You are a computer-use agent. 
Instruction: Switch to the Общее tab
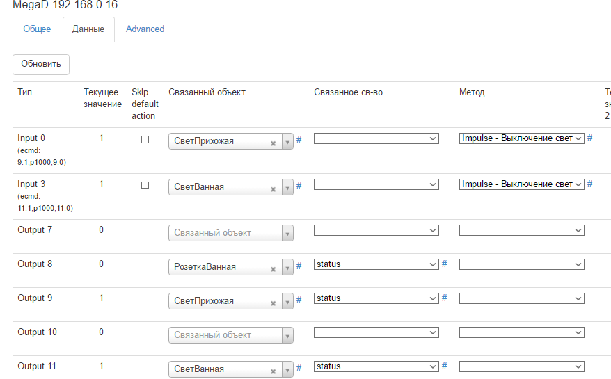(x=37, y=29)
